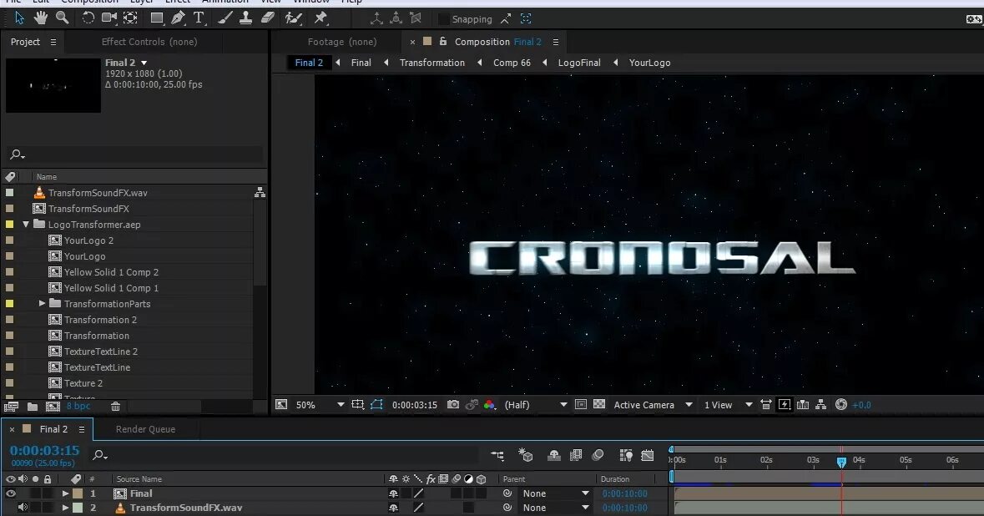Toggle Pixel Aspect Ratio Correction in viewer
This screenshot has height=516, width=984.
click(x=765, y=405)
